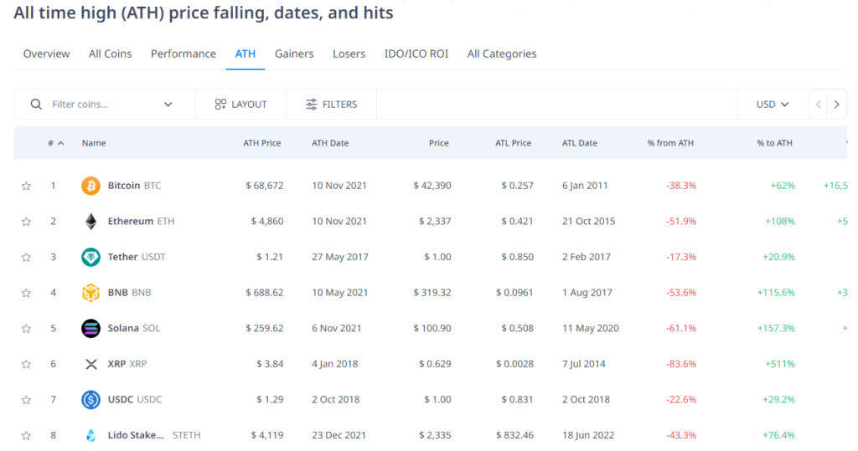Click Ethereum's -51.9% from ATH value

coord(681,221)
